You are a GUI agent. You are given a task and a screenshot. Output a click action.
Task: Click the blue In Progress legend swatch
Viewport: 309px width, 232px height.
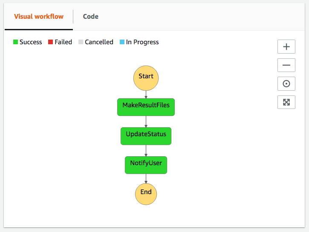pos(122,42)
